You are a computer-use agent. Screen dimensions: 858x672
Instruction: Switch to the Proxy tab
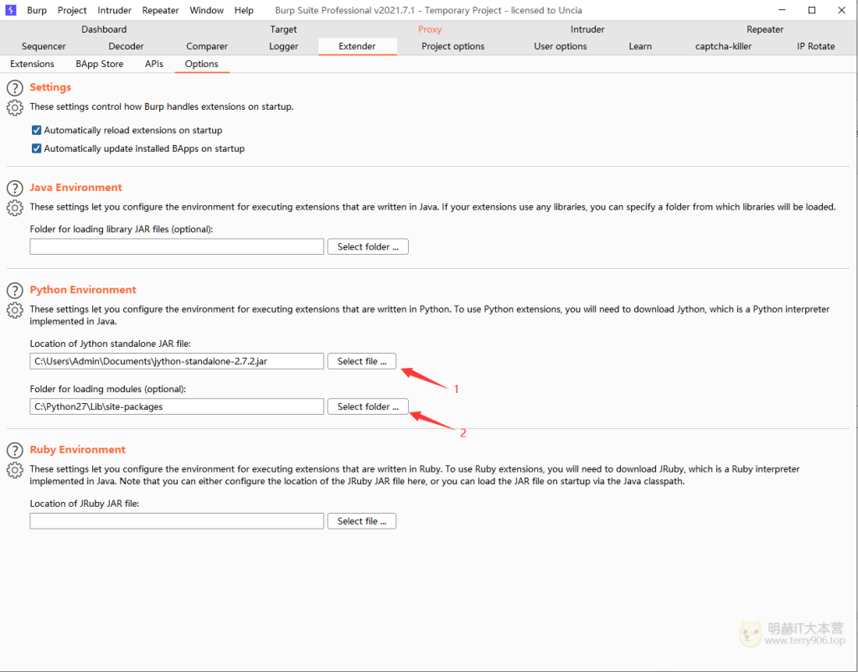tap(430, 29)
